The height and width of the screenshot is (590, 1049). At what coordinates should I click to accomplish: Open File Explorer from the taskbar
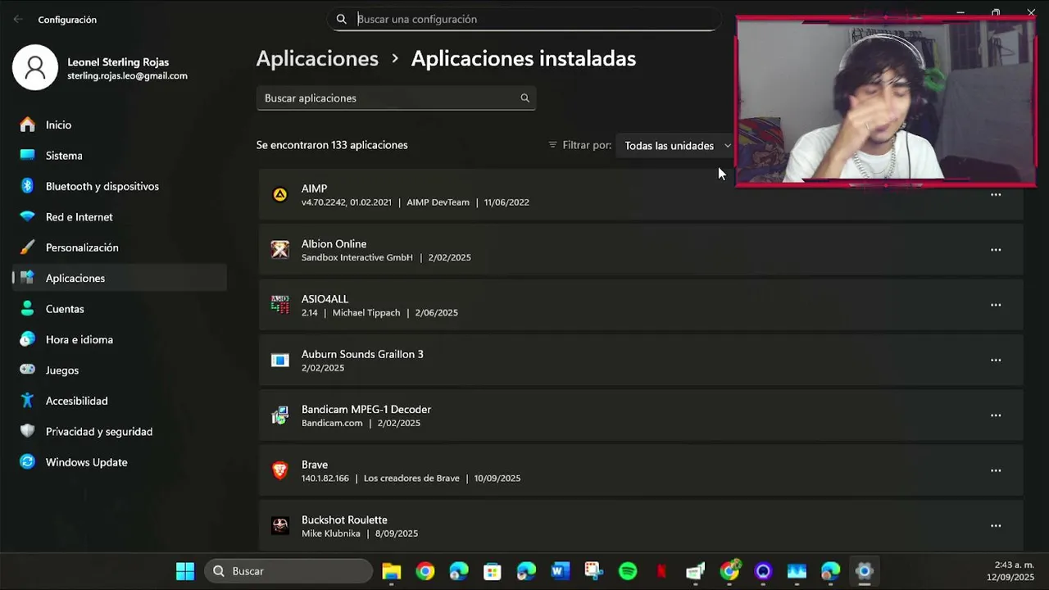click(x=392, y=571)
